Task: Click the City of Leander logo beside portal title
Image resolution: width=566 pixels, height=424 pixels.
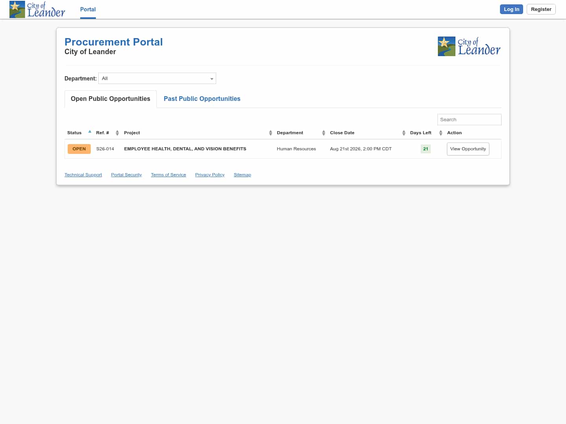Action: (x=469, y=46)
